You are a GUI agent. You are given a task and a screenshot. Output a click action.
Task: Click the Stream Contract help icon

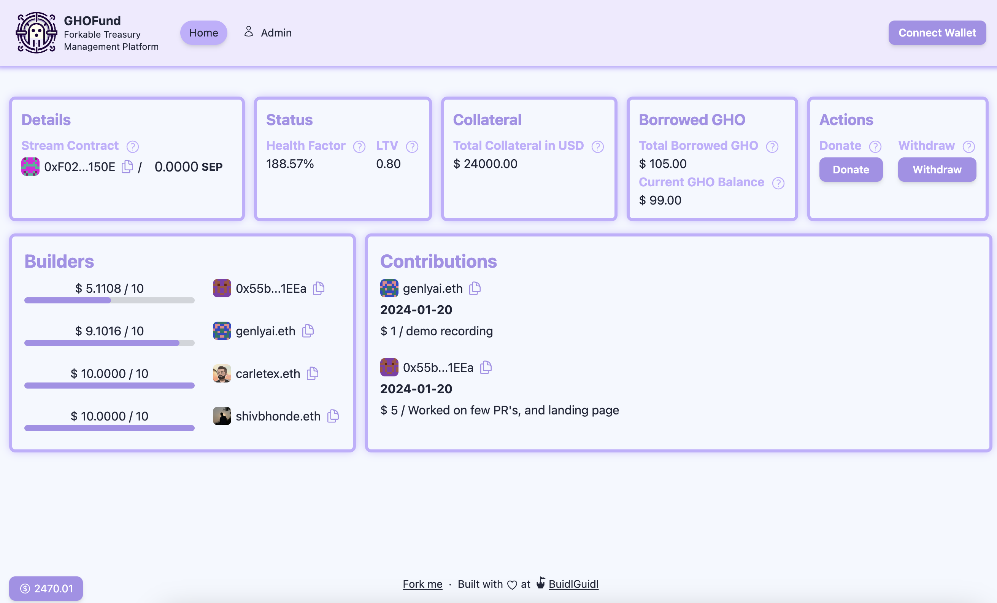(133, 146)
